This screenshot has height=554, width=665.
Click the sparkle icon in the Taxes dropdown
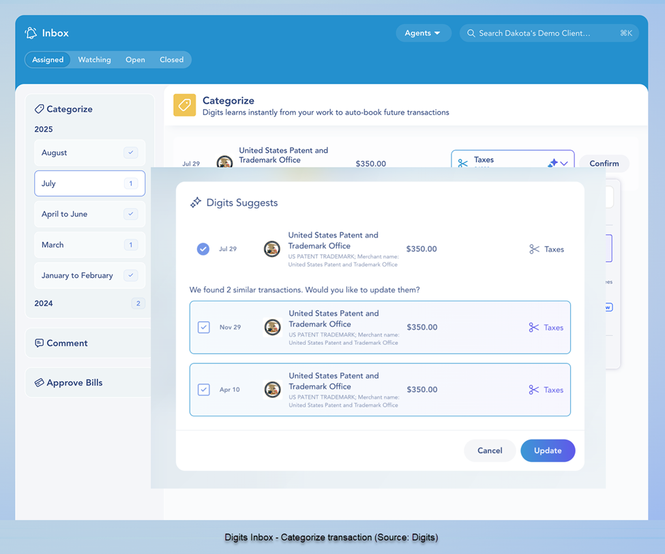[552, 163]
